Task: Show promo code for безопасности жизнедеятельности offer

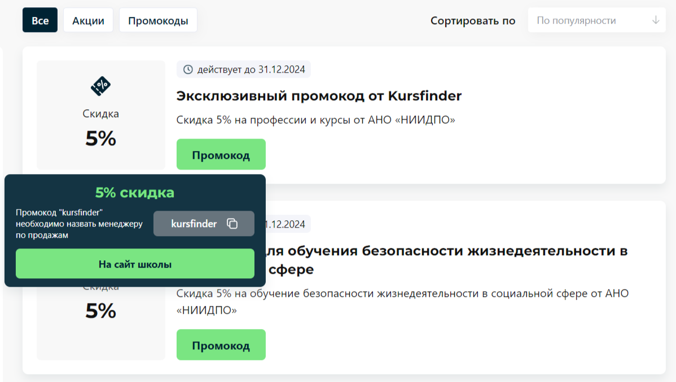Action: [x=221, y=344]
